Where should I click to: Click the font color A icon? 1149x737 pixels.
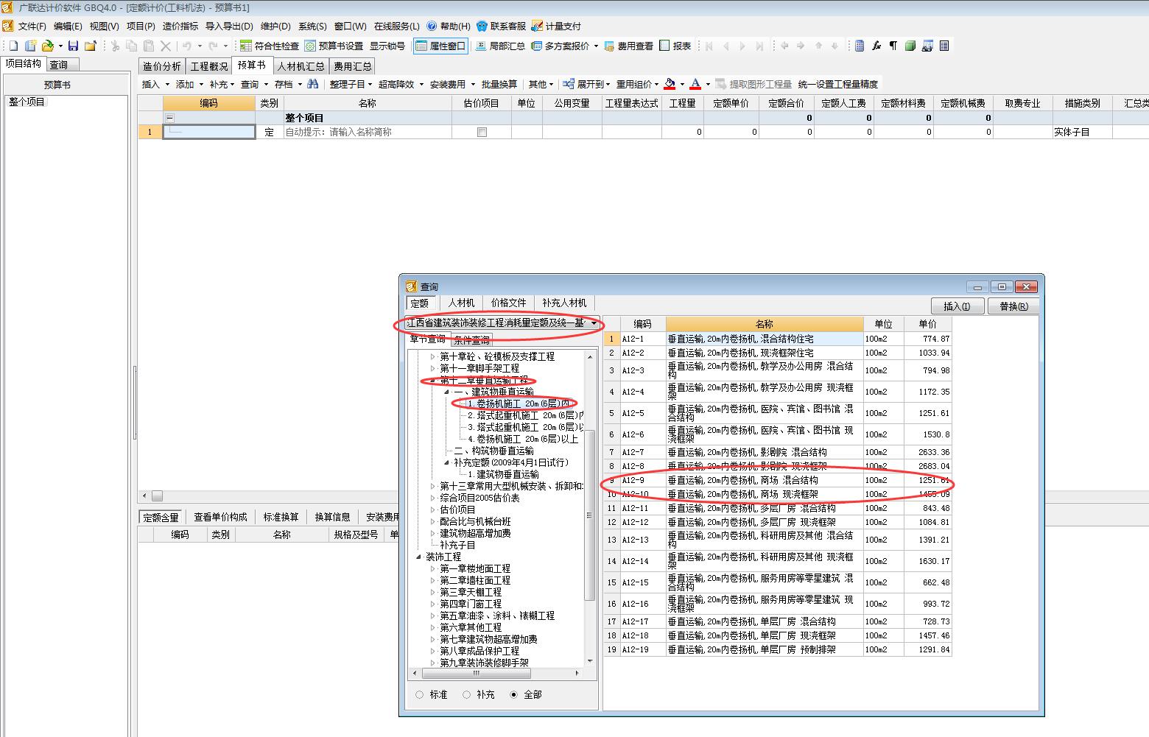(x=695, y=84)
